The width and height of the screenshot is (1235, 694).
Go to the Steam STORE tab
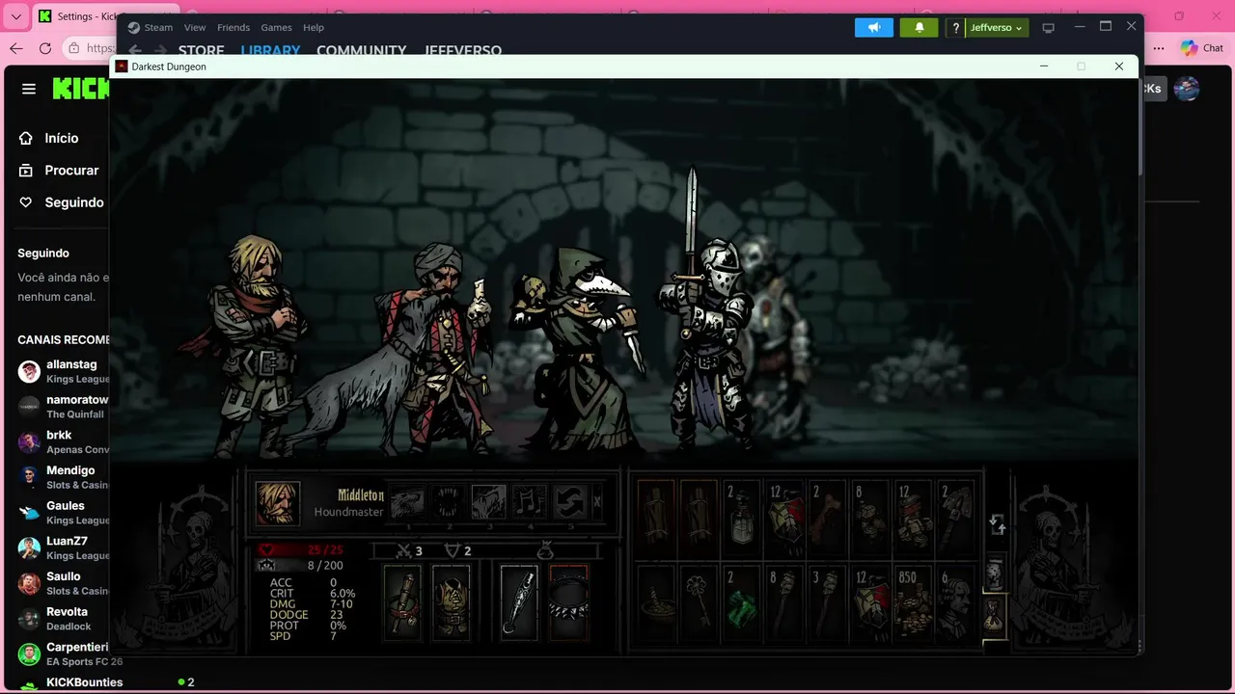pyautogui.click(x=201, y=50)
